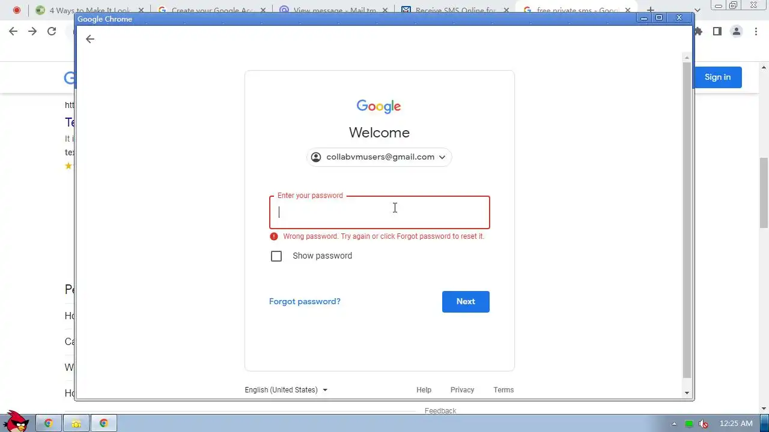
Task: Open a new tab with the plus button
Action: click(650, 10)
